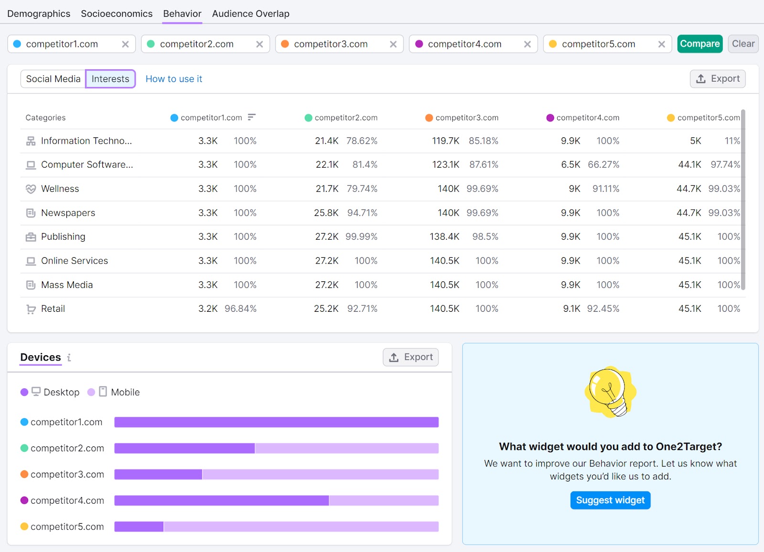The image size is (764, 552).
Task: Click the Wellness heart icon
Action: point(31,189)
